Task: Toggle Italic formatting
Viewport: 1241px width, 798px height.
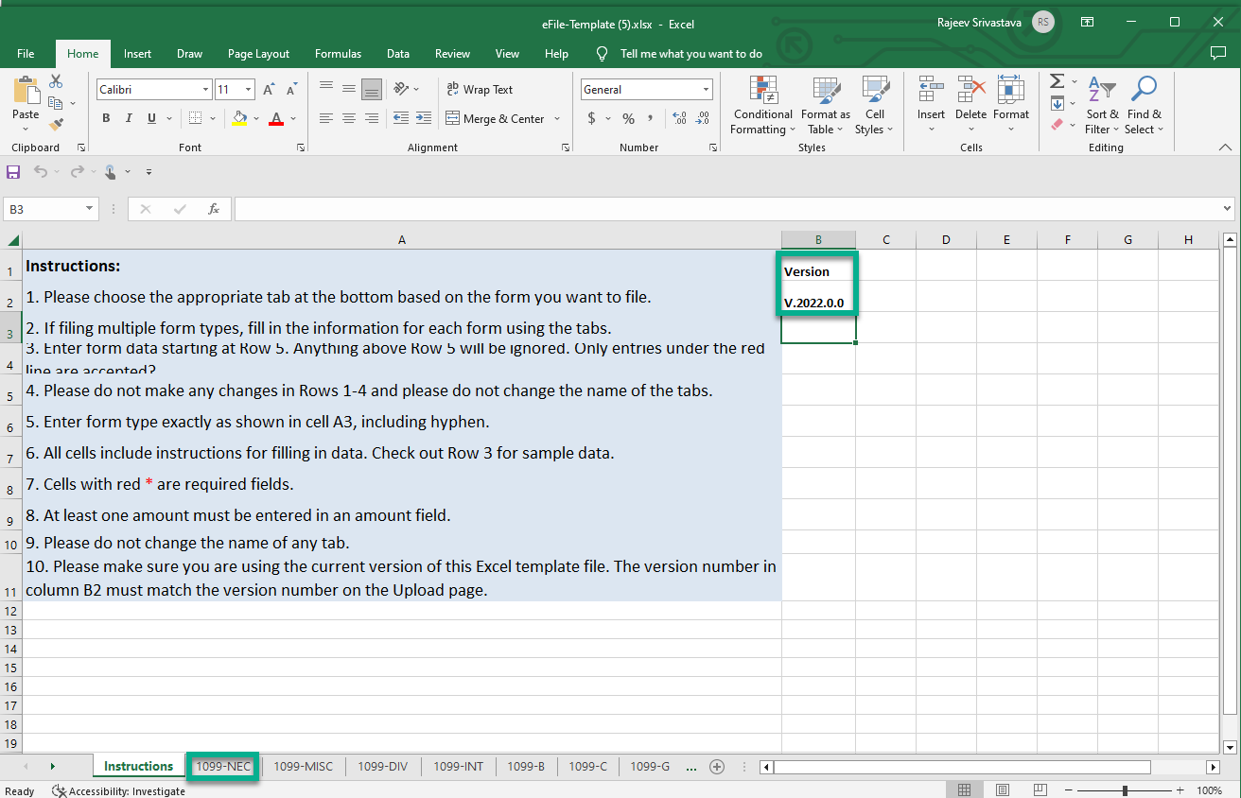Action: click(129, 118)
